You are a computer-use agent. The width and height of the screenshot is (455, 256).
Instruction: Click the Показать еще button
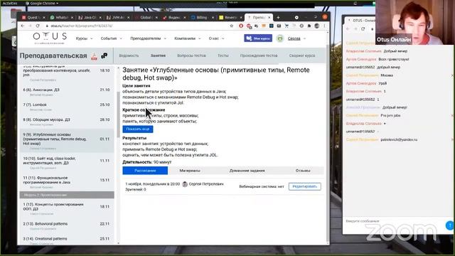point(138,129)
